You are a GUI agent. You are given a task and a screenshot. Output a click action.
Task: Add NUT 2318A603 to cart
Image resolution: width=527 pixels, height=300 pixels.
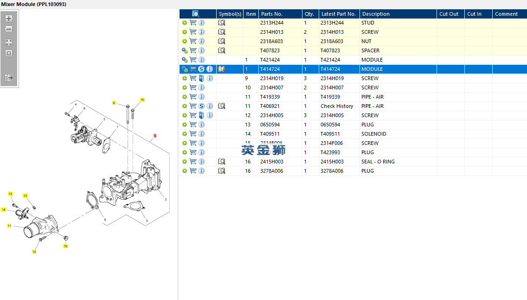coord(193,41)
